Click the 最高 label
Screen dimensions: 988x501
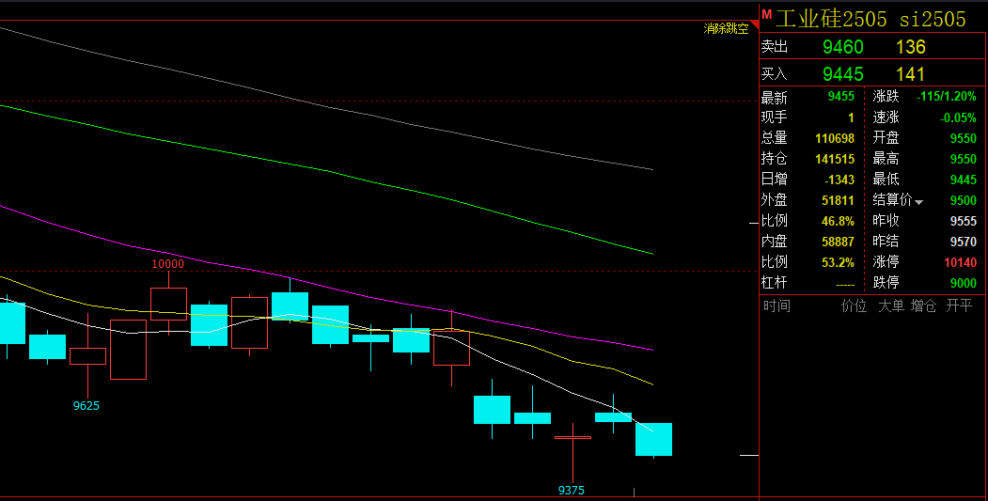coord(886,159)
